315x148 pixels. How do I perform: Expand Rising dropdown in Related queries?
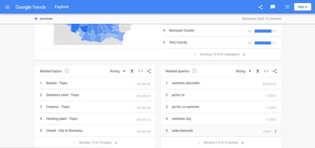(x=244, y=71)
